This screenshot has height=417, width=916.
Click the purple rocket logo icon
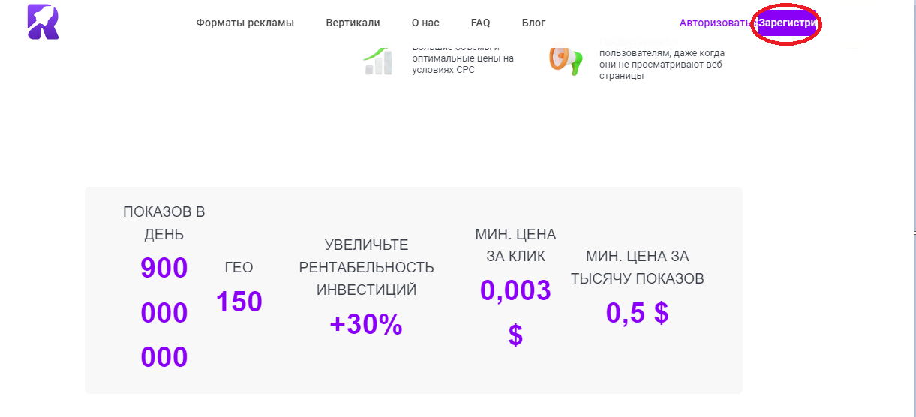(43, 22)
